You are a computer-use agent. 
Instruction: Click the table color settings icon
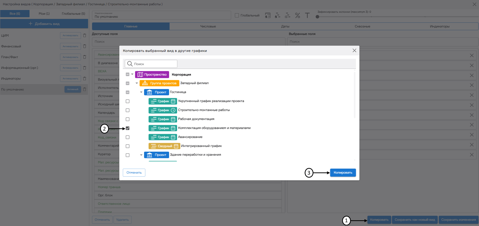pyautogui.click(x=268, y=16)
